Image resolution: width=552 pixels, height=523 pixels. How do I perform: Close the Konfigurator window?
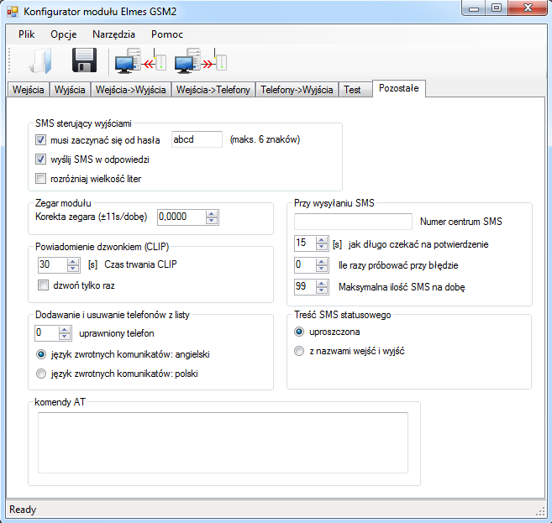(528, 8)
